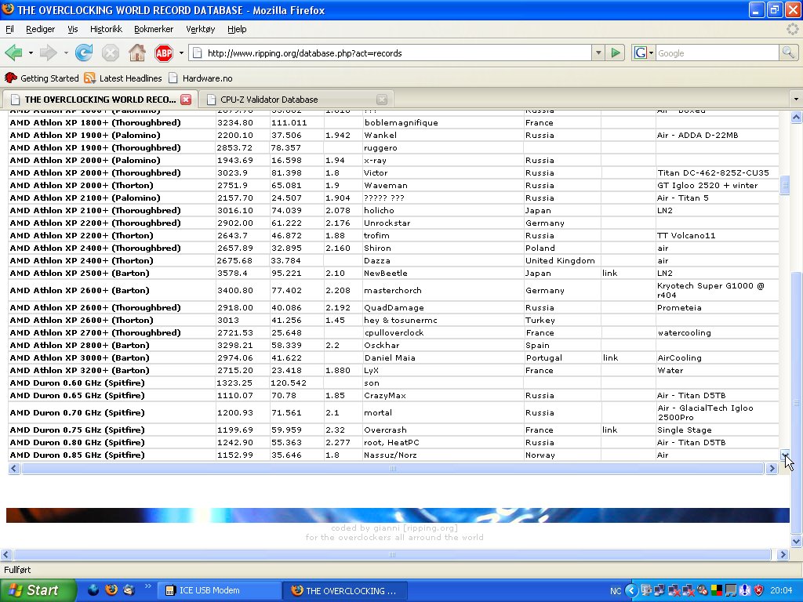Click page bottom horizontal scroll left arrow

[x=6, y=554]
